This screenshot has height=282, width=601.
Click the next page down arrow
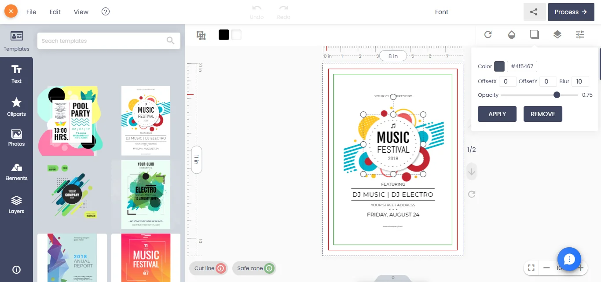472,172
